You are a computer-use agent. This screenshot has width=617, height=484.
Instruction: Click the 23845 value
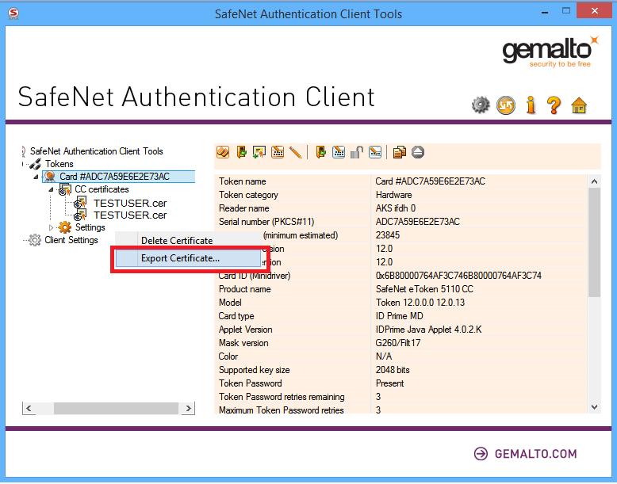388,235
